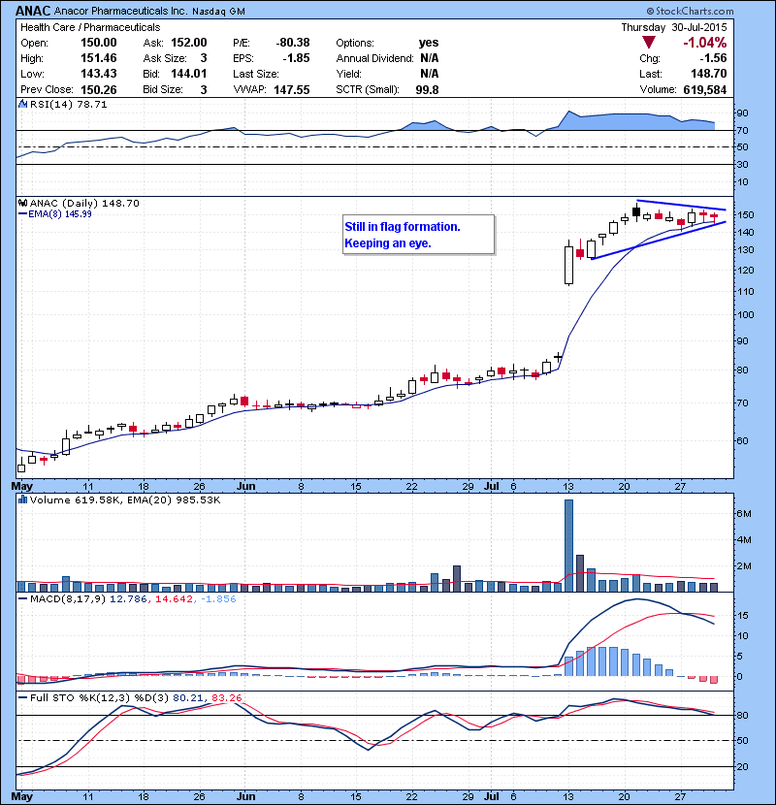This screenshot has width=776, height=805.
Task: Click the SCTR (Small) value 99.8
Action: (428, 90)
